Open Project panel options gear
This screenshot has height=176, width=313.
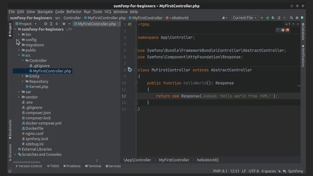[x=64, y=24]
